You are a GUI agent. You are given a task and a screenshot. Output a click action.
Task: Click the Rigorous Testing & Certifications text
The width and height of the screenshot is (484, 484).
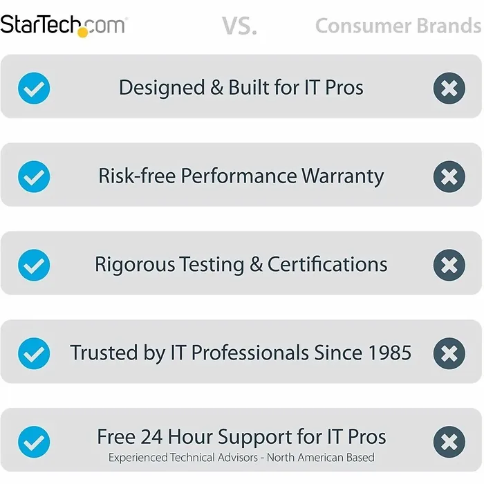[241, 264]
